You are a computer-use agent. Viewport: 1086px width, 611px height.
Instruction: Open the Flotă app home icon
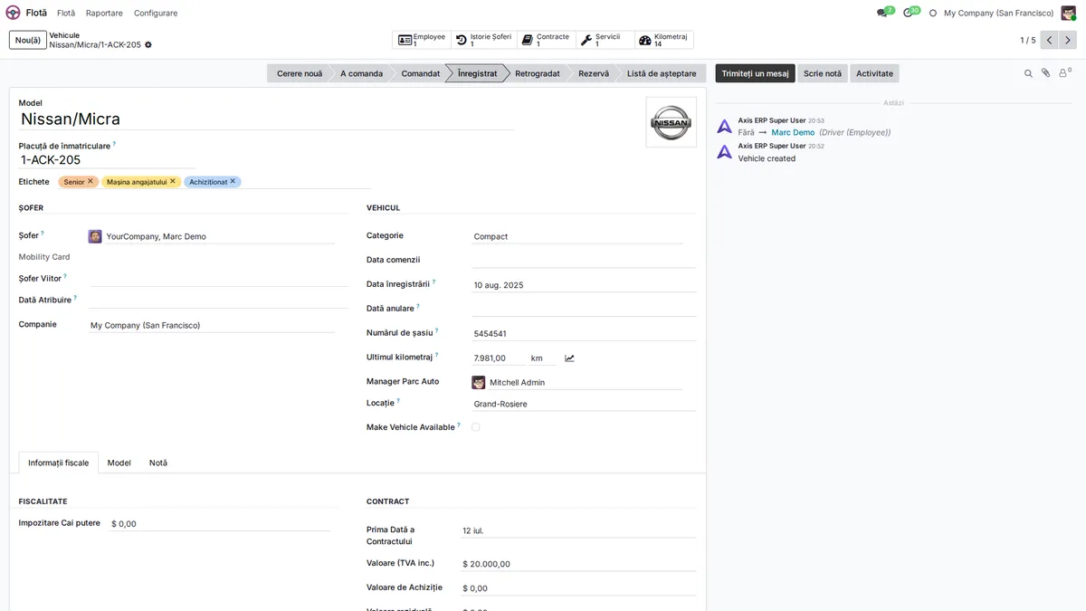click(13, 13)
